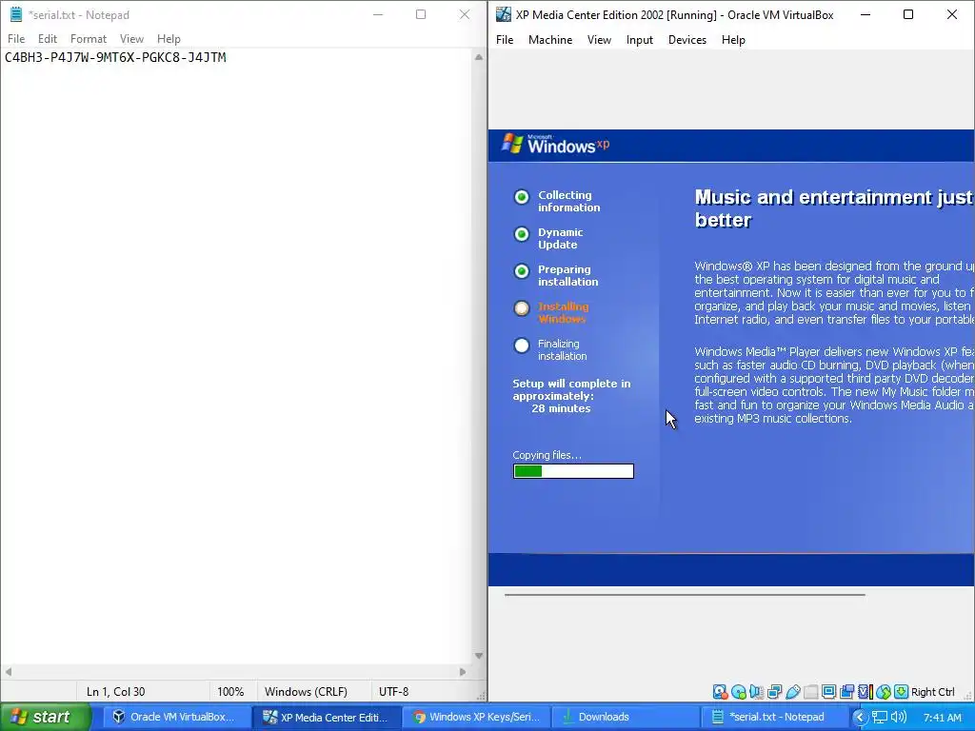
Task: Click the USB devices indicator in VirtualBox
Action: pyautogui.click(x=793, y=692)
